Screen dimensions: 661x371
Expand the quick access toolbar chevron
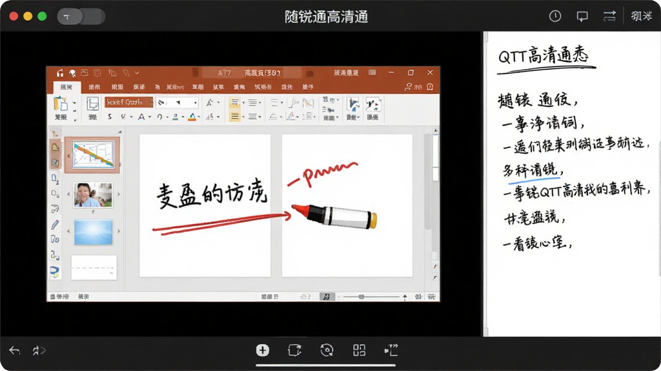(137, 73)
